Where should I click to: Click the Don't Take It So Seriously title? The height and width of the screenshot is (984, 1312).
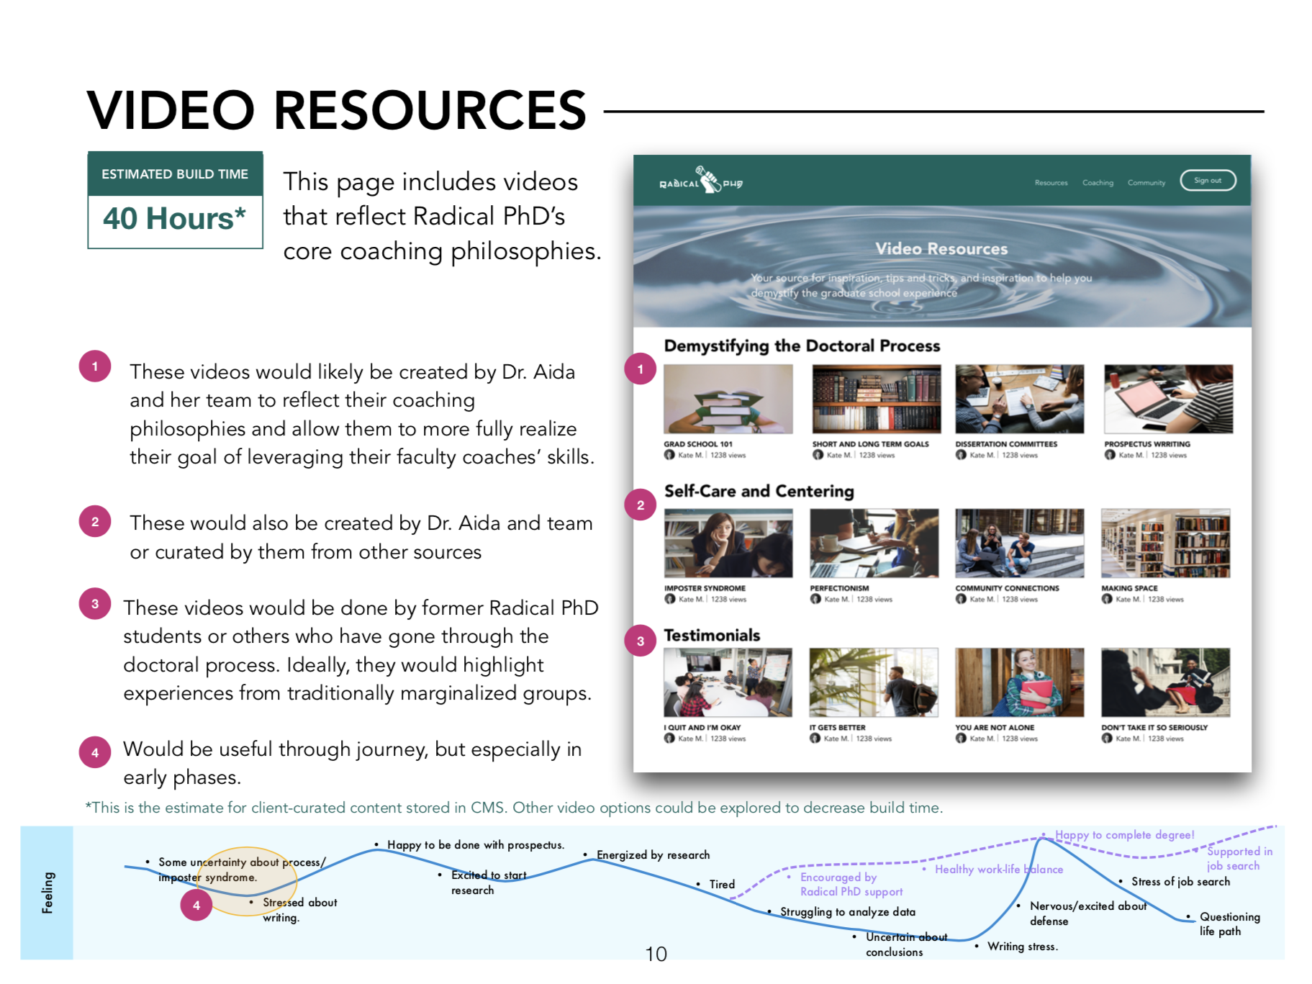(1154, 728)
